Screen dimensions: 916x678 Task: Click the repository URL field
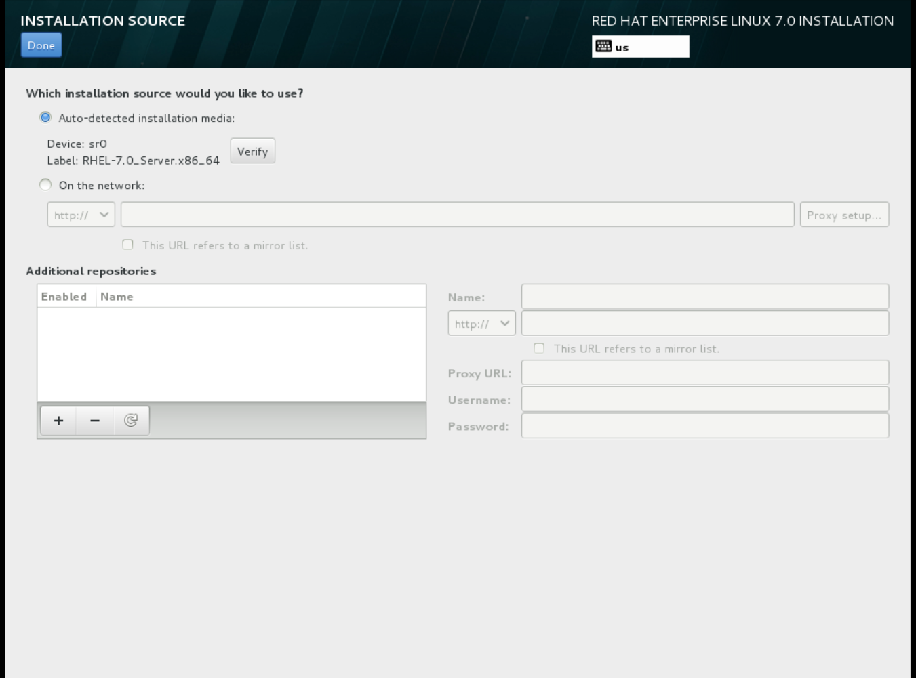(705, 323)
